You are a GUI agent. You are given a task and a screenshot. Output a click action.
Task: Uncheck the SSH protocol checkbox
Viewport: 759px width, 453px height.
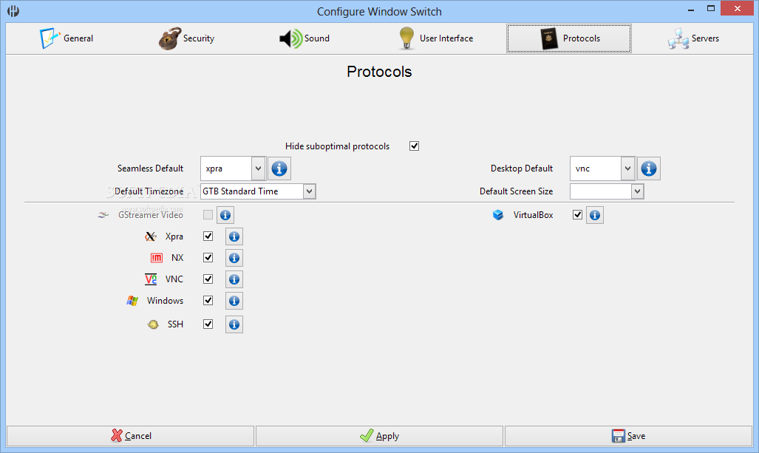(x=208, y=324)
